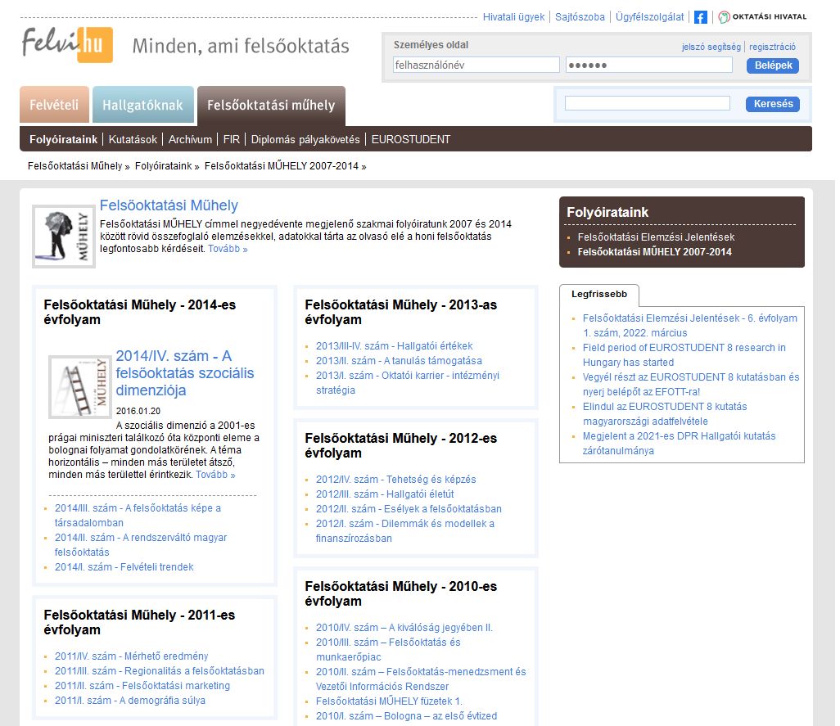840x726 pixels.
Task: Focus the felhasználónév username field
Action: click(x=476, y=65)
